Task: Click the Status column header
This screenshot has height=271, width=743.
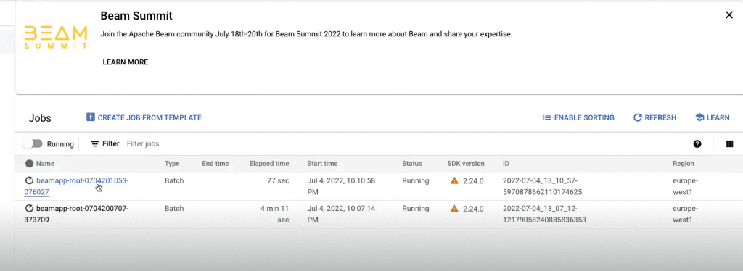Action: [412, 164]
